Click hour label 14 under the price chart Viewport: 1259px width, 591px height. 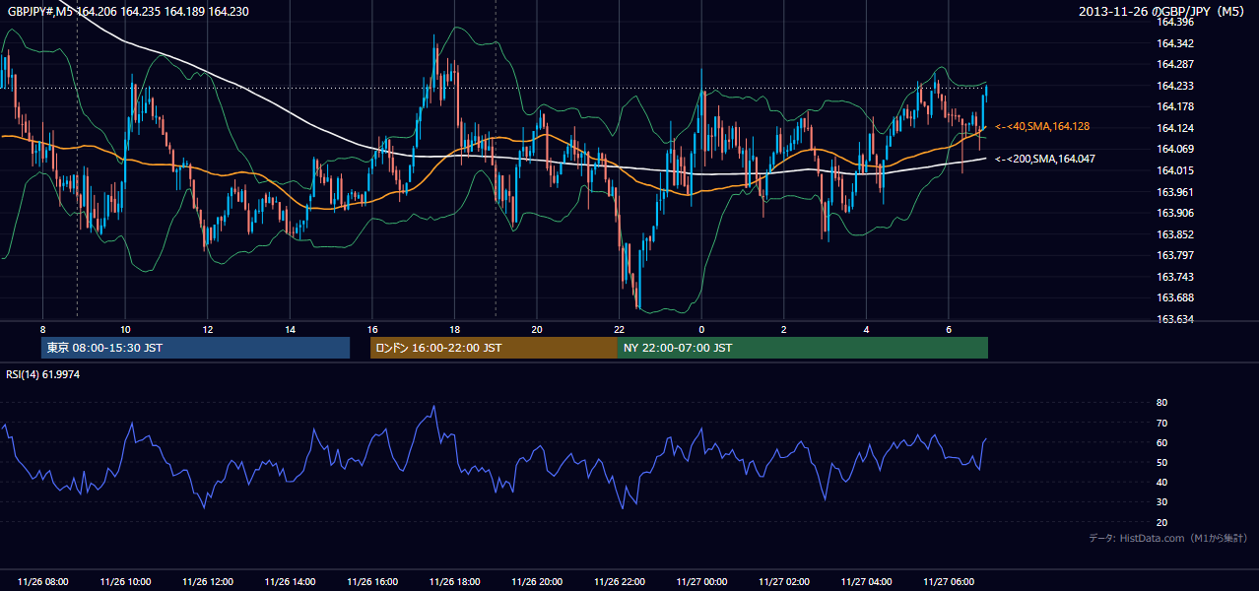290,329
